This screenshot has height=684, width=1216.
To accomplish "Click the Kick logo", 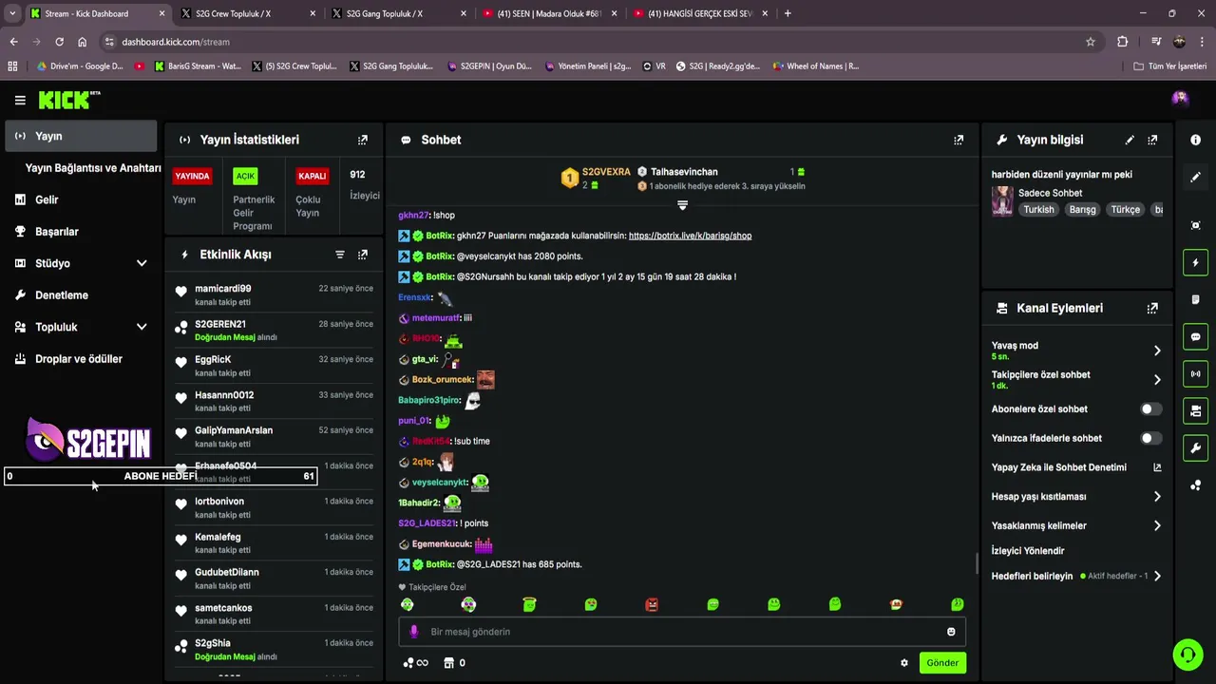I will 68,100.
